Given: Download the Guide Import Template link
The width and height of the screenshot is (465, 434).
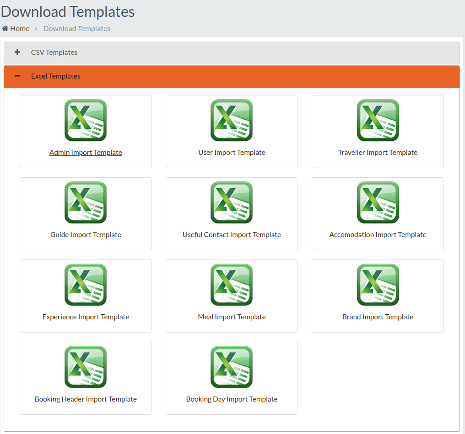Looking at the screenshot, I should pyautogui.click(x=86, y=235).
